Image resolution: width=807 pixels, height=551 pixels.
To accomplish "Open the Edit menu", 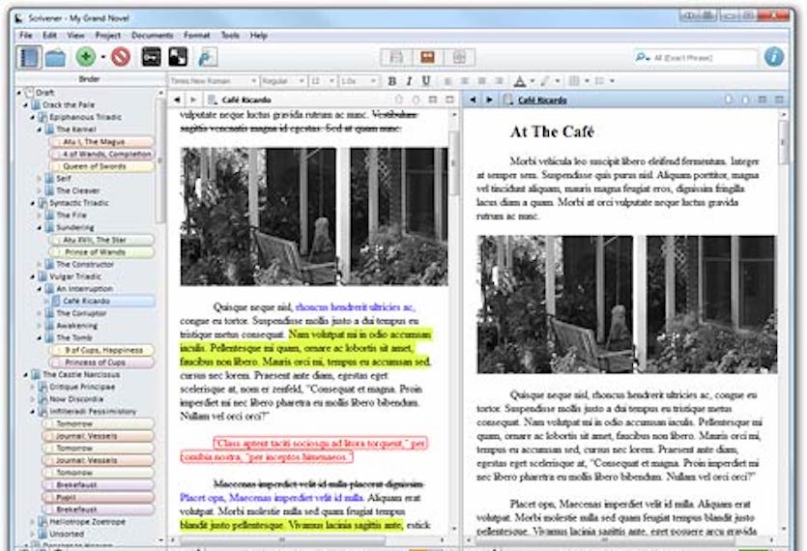I will 49,36.
